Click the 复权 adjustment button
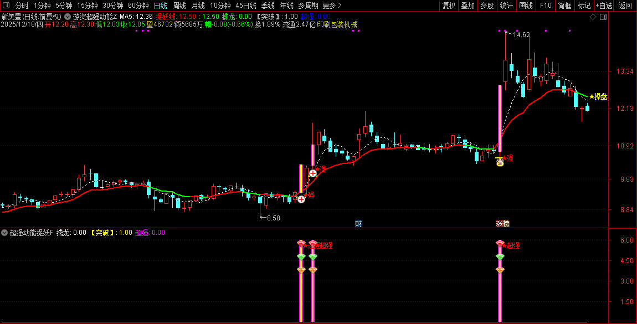This screenshot has width=637, height=324. (449, 6)
